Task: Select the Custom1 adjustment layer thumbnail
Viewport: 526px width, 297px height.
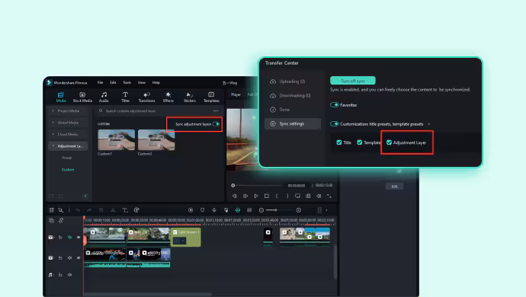Action: tap(117, 140)
